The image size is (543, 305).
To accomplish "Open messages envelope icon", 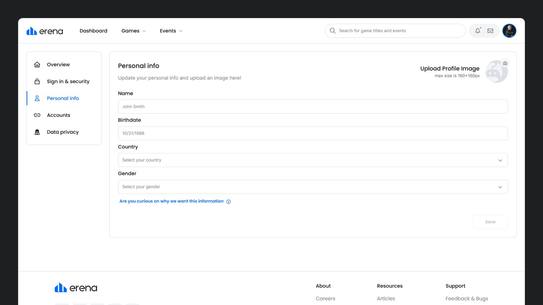I will click(490, 30).
